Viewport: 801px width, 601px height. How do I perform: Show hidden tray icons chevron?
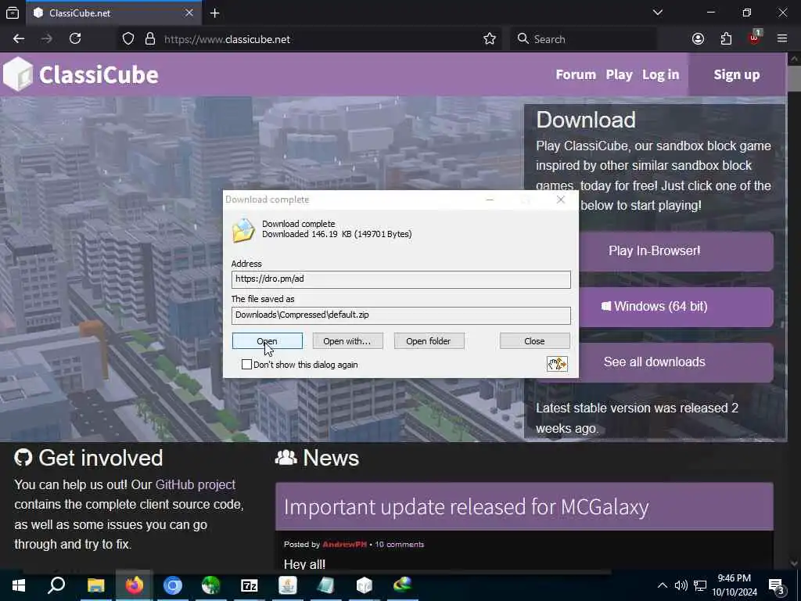tap(662, 585)
